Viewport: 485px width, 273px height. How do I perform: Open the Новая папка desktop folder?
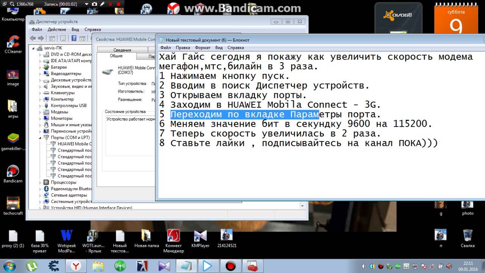146,239
